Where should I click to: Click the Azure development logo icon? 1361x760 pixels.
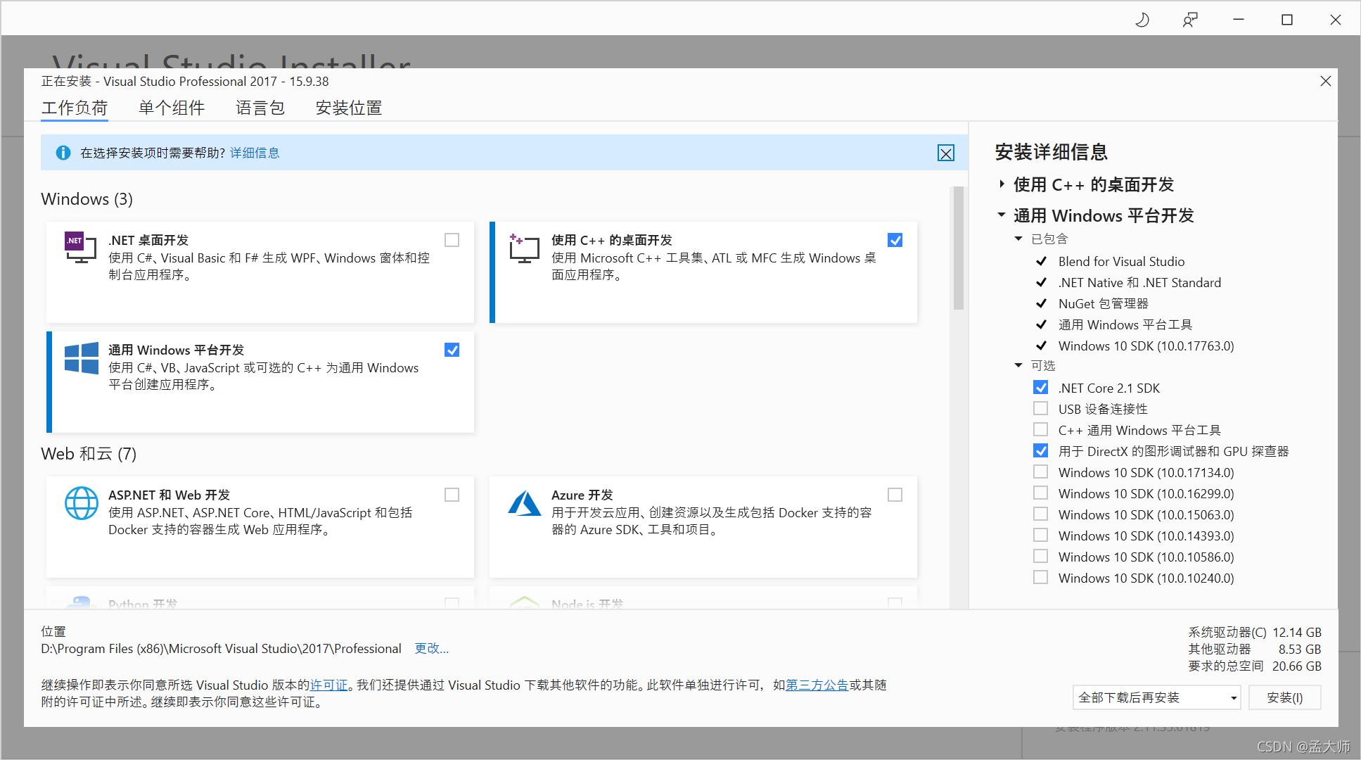coord(524,503)
